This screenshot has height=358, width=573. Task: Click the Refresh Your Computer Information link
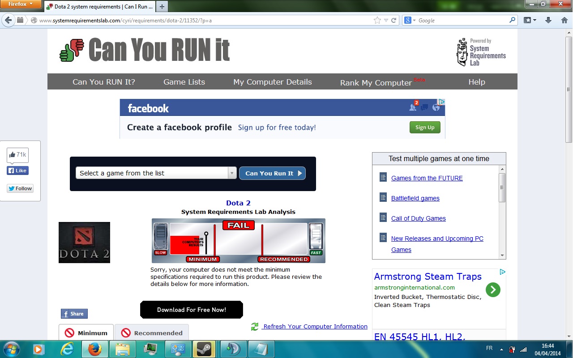pos(315,327)
